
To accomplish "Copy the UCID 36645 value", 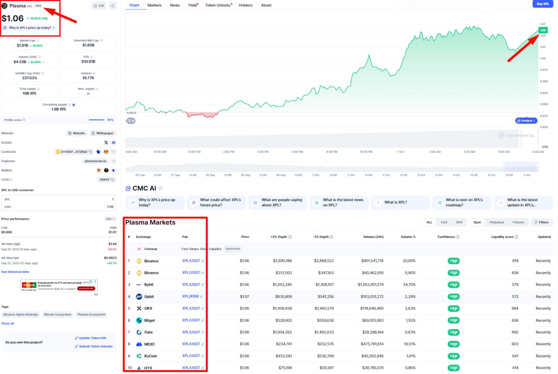I will [112, 179].
